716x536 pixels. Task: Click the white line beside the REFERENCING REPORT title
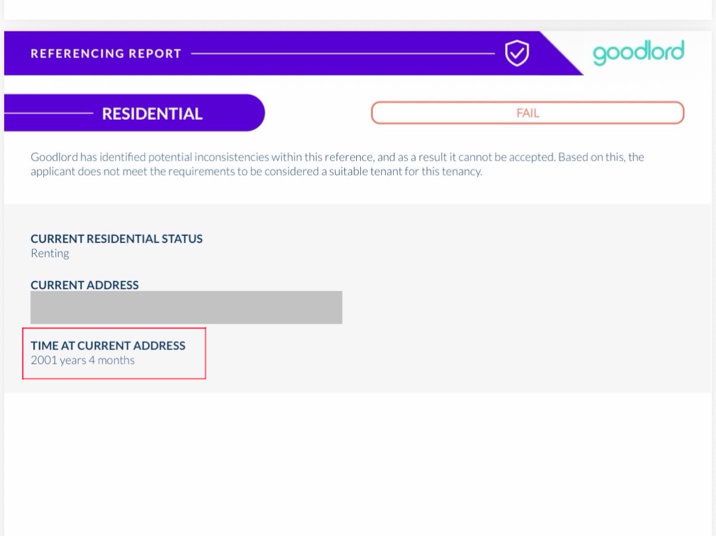click(343, 53)
